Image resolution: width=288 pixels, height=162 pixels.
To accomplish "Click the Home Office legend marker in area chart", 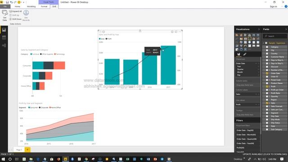I will [50, 108].
